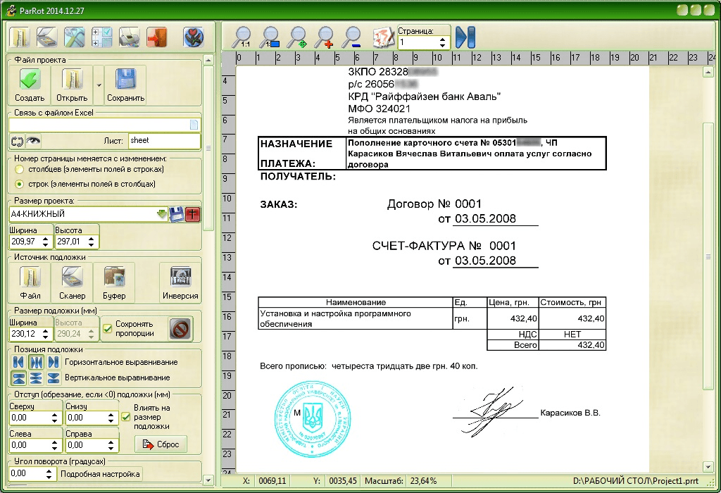This screenshot has width=721, height=493.
Task: Open the tools wrench settings icon
Action: pyautogui.click(x=74, y=37)
